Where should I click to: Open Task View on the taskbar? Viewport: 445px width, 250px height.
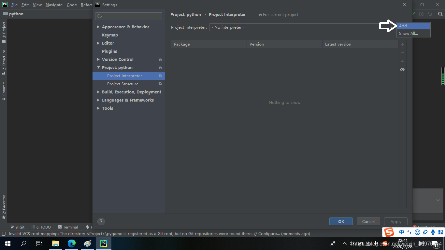pos(39,243)
